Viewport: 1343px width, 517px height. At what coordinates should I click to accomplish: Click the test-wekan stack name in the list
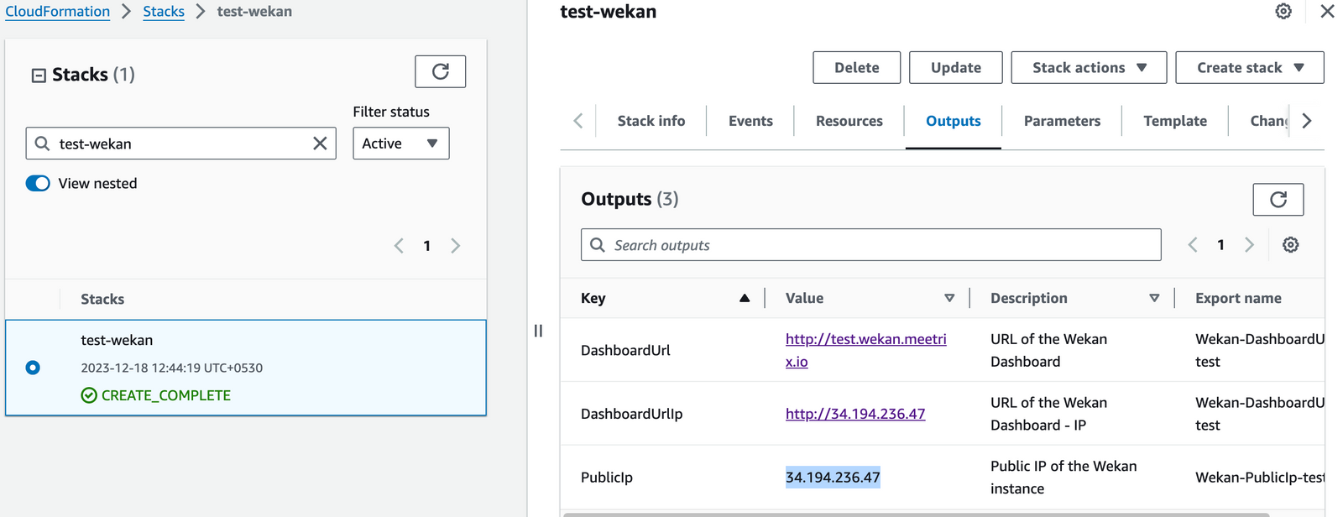[117, 340]
